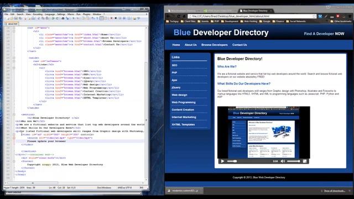The width and height of the screenshot is (354, 199).
Task: Click the Save icon in Notepad++ toolbar
Action: [x=16, y=18]
